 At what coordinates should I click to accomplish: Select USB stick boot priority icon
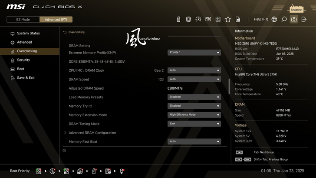point(94,171)
